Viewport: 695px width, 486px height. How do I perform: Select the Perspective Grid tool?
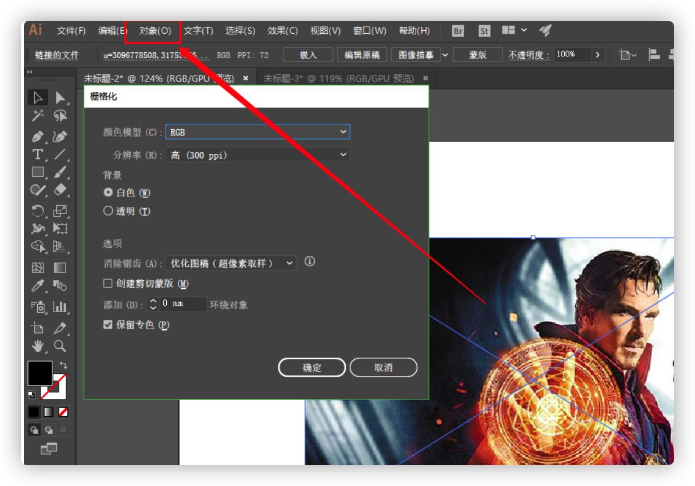click(60, 246)
